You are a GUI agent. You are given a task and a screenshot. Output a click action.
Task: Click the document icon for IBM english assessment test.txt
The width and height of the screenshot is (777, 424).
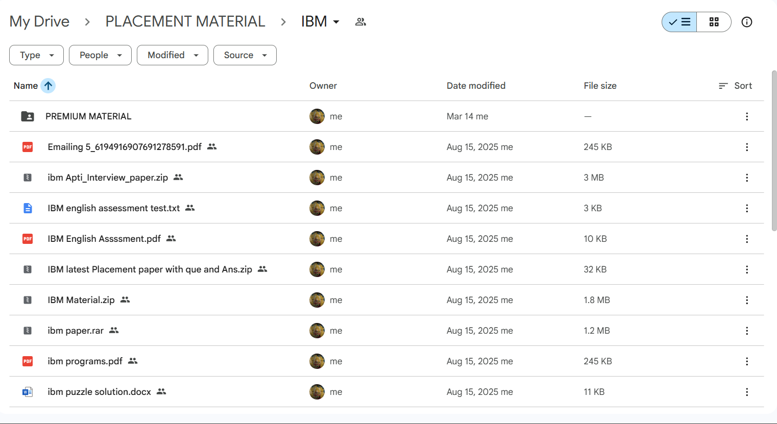coord(28,208)
